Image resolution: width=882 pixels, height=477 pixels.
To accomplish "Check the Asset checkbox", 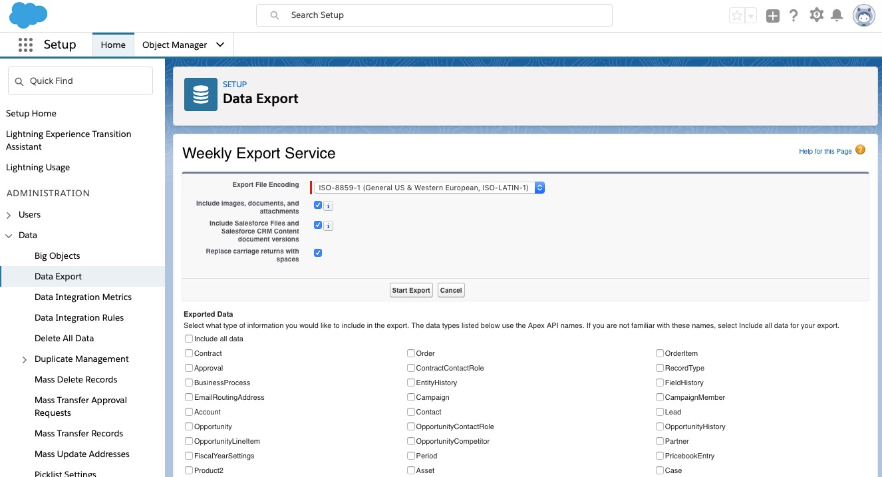I will click(411, 470).
